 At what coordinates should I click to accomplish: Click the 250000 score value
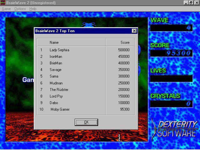click(124, 83)
